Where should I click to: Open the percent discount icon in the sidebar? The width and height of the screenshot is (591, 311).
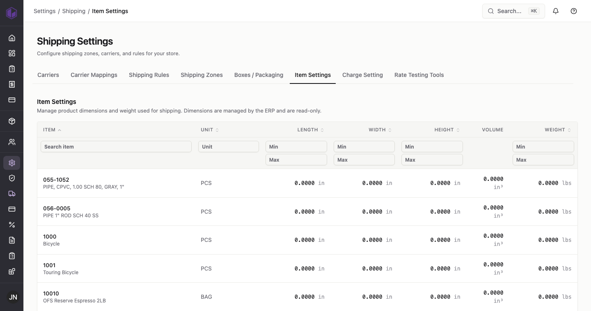pyautogui.click(x=12, y=225)
